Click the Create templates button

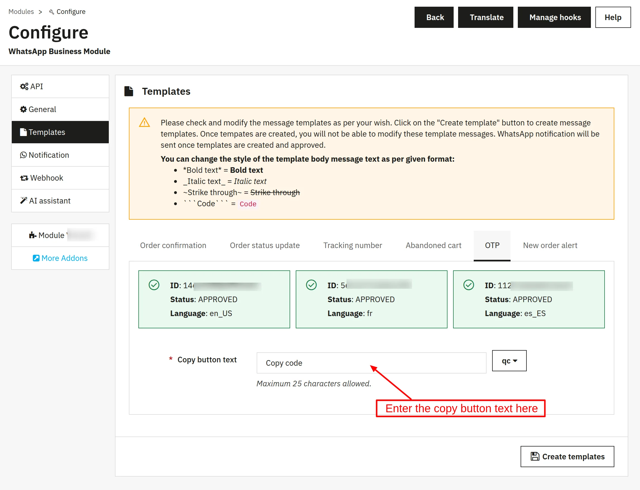[567, 457]
